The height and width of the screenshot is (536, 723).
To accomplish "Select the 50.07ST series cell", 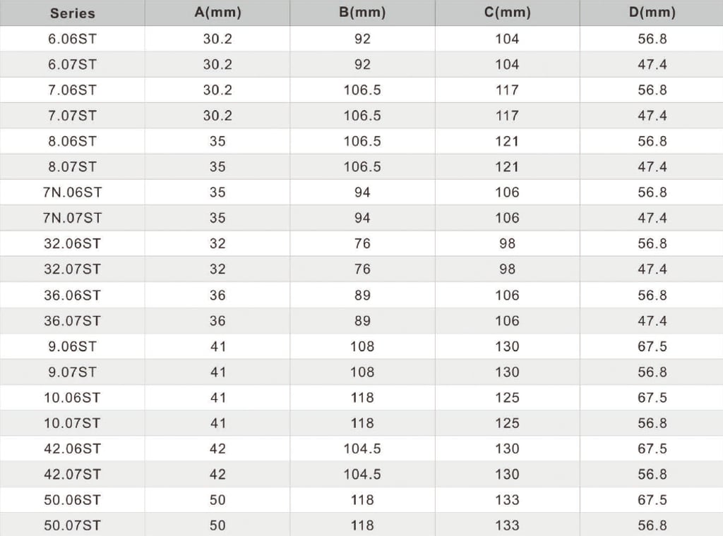I will click(73, 525).
